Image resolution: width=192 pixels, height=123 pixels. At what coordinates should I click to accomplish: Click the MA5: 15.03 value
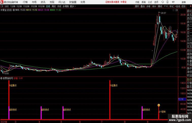(20, 10)
